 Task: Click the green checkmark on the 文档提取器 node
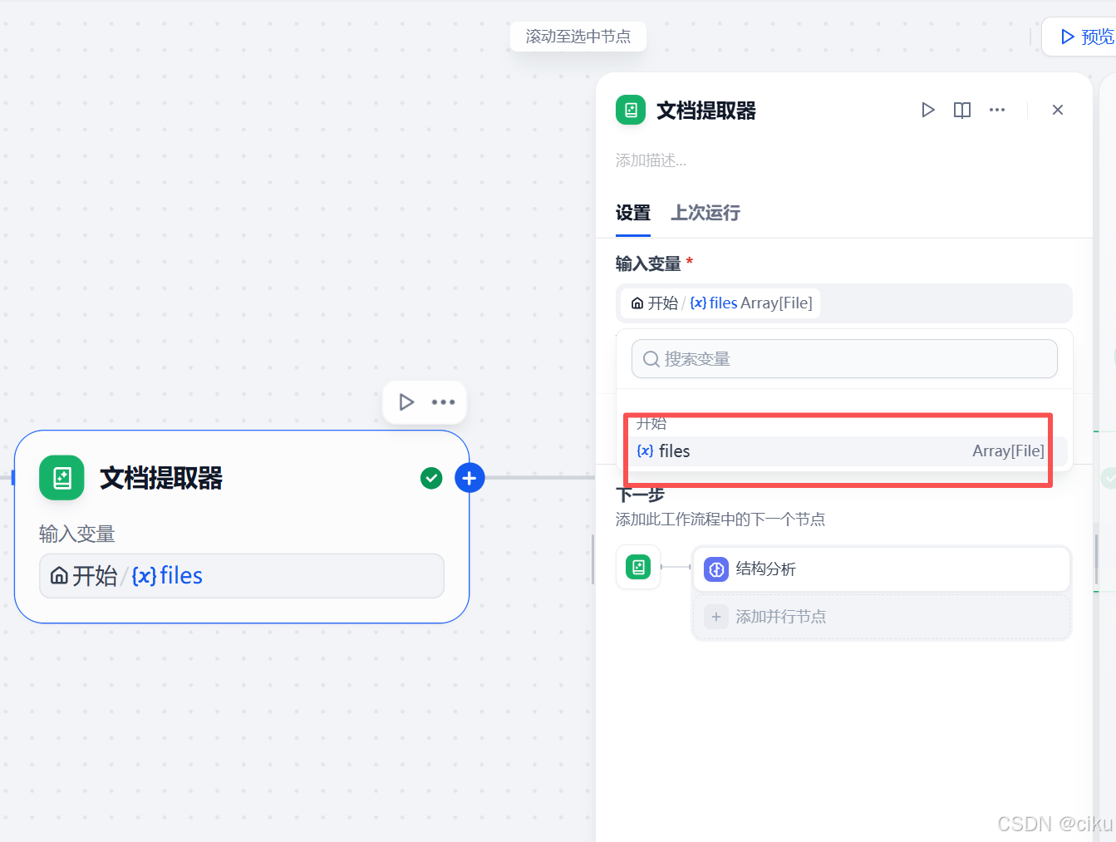(430, 478)
